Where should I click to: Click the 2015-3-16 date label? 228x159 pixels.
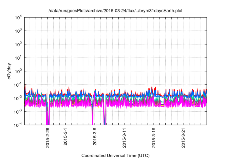(154, 138)
